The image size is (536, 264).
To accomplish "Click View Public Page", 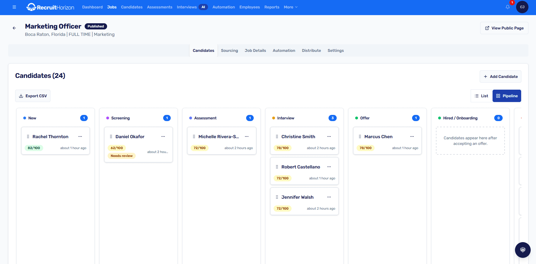I will 504,28.
